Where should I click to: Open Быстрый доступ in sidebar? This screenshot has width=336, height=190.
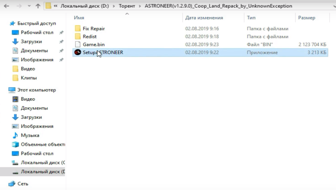pos(37,24)
